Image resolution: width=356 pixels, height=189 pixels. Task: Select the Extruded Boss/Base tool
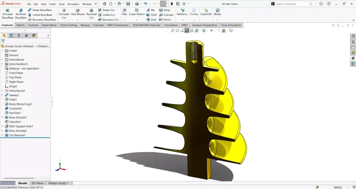[7, 14]
